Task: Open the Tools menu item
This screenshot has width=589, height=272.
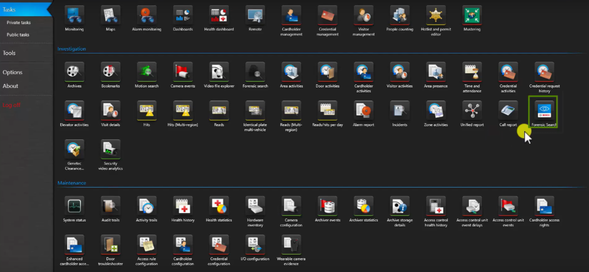Action: click(x=9, y=53)
